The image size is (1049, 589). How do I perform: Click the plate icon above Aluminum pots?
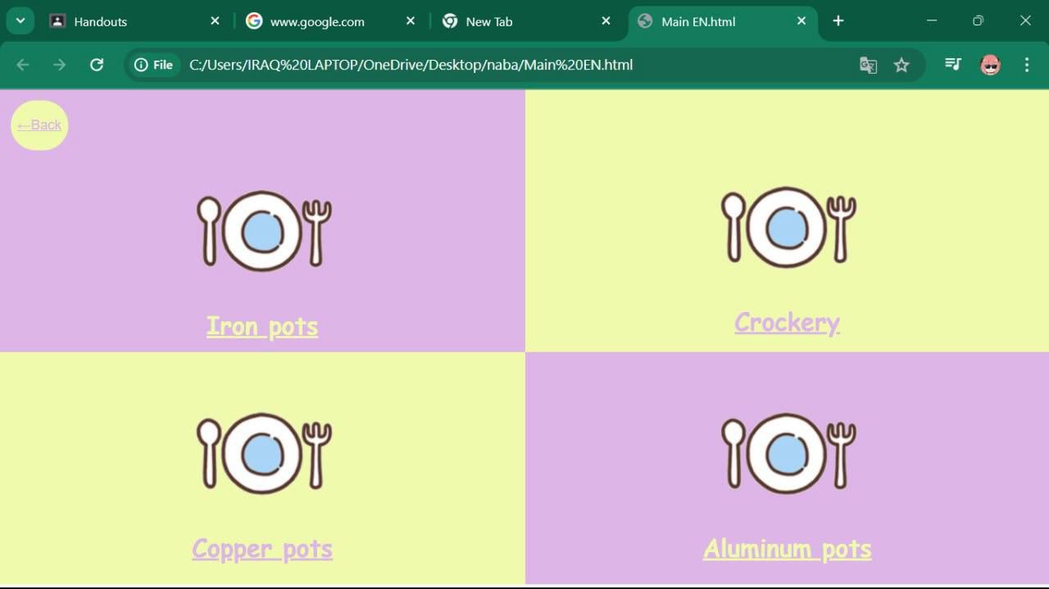coord(788,453)
